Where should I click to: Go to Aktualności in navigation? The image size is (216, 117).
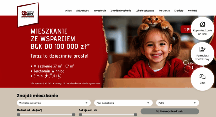tap(83, 11)
